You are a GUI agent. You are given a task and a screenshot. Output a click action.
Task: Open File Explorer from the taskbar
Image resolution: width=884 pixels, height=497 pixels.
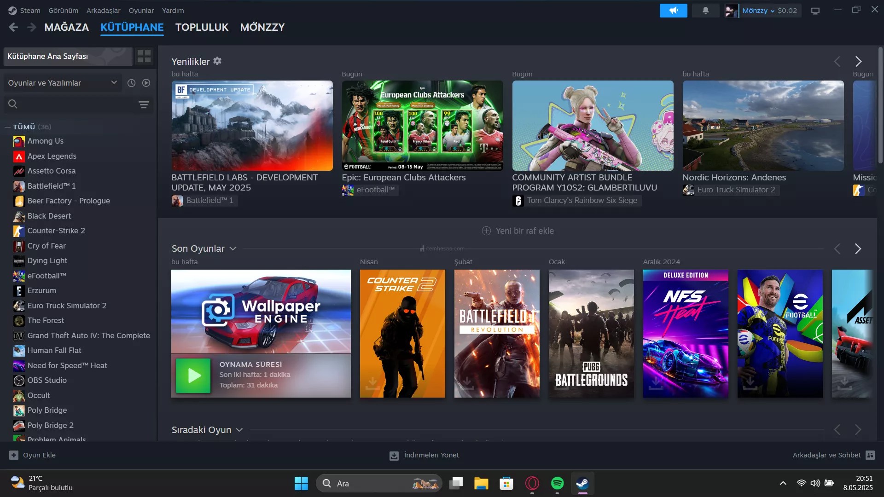(x=481, y=483)
